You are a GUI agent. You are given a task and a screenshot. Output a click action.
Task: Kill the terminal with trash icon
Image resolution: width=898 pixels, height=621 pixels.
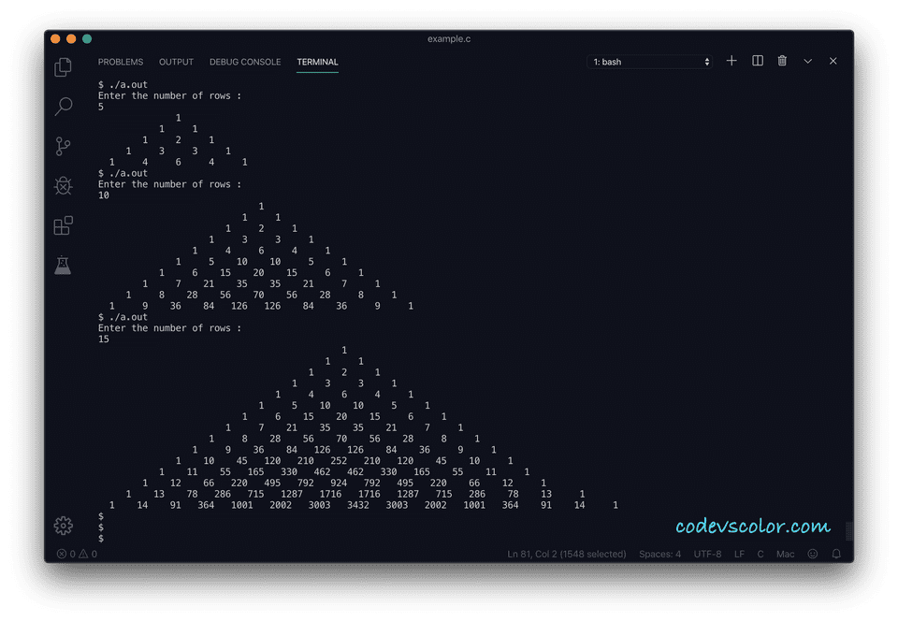pyautogui.click(x=782, y=61)
